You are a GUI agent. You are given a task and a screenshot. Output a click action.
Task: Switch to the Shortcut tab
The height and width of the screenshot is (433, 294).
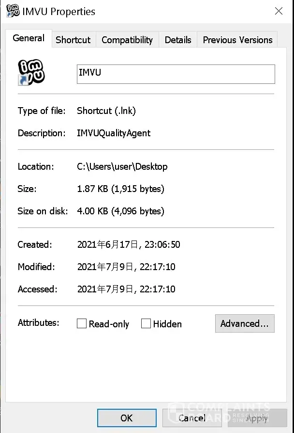(73, 40)
